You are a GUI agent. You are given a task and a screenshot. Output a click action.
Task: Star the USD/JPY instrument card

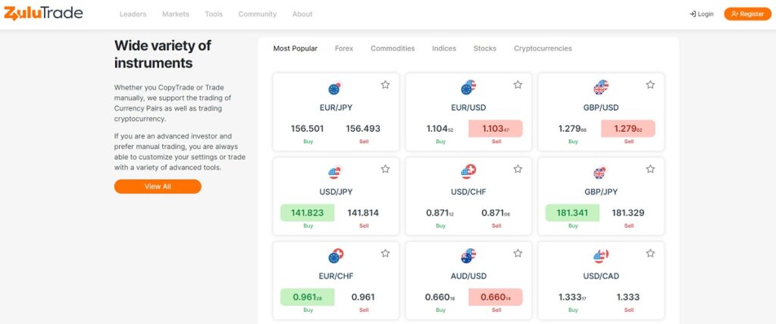click(385, 169)
